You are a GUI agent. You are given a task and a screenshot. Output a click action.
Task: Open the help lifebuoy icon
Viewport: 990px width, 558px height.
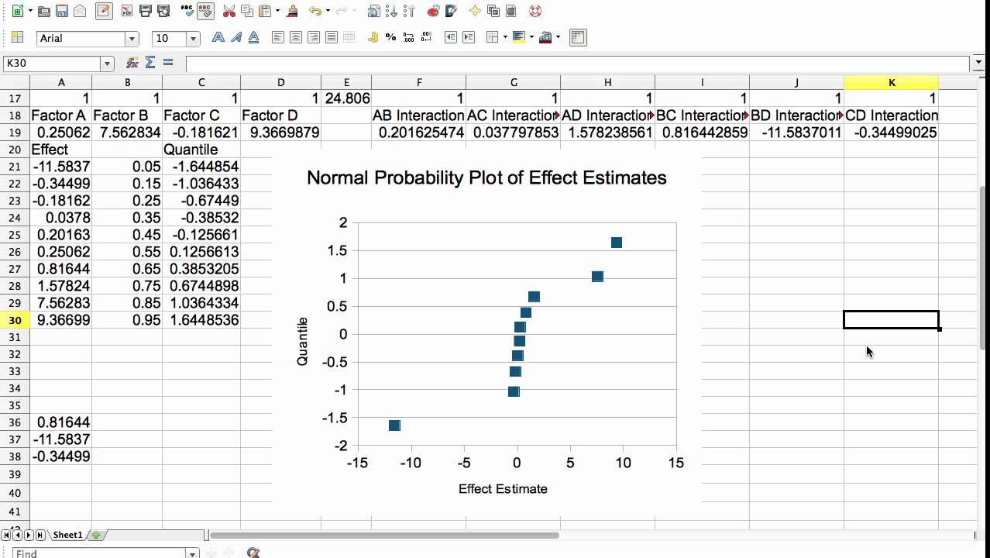pos(535,11)
